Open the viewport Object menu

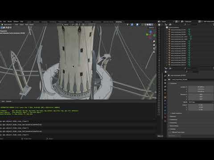click(x=31, y=24)
